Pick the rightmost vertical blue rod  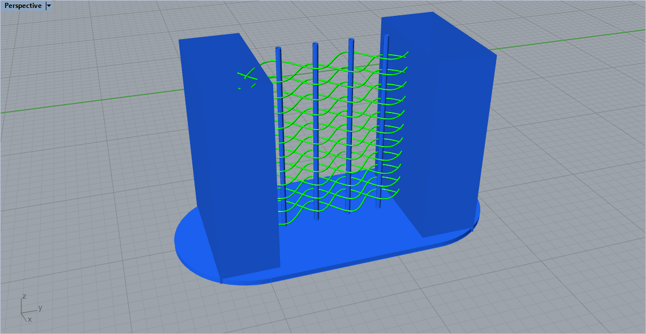click(x=383, y=121)
